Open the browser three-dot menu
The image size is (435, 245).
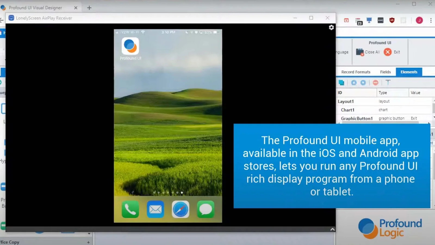click(431, 20)
